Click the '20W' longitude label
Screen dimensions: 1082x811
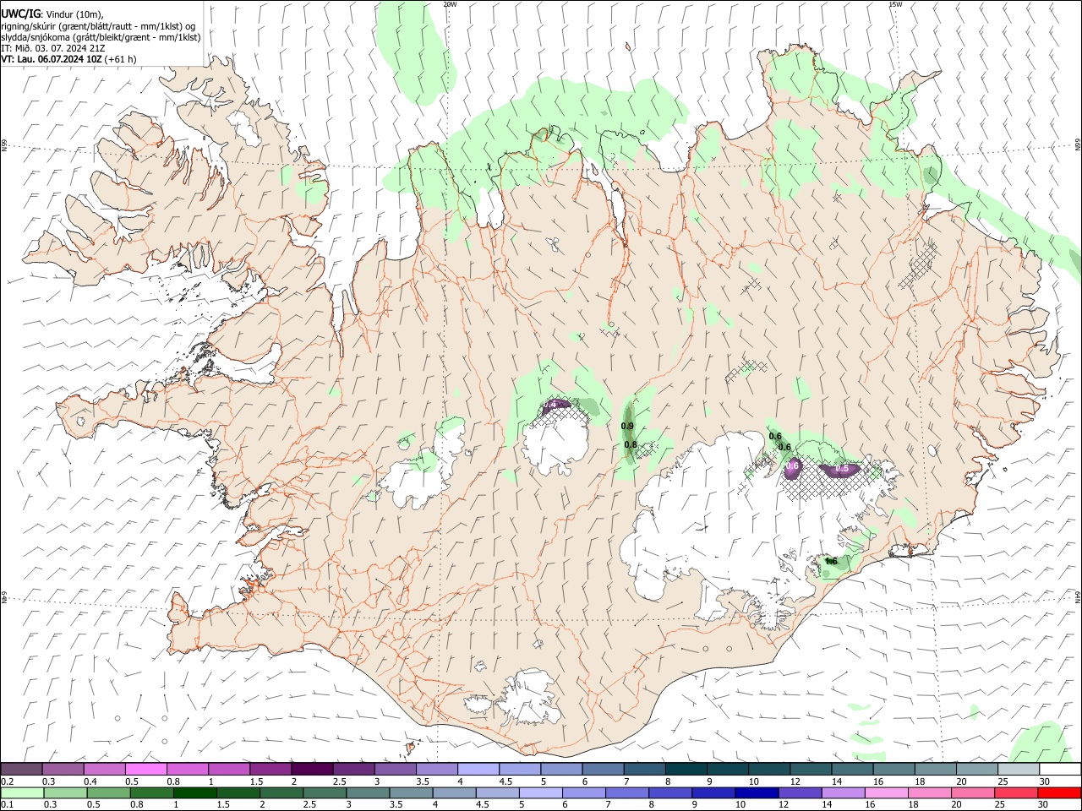[450, 4]
